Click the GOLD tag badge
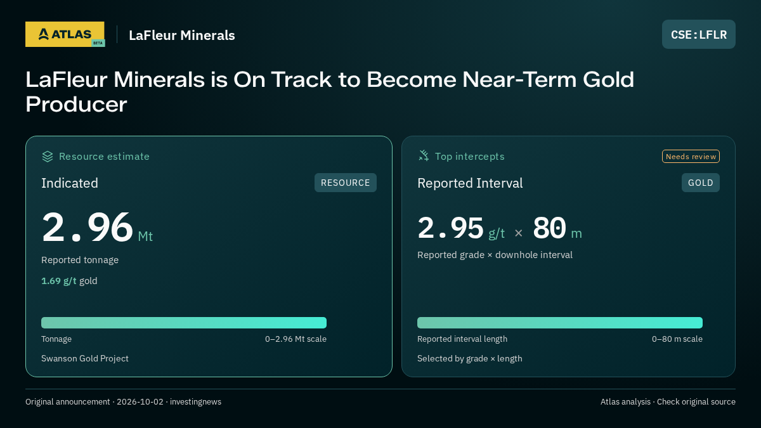The height and width of the screenshot is (428, 761). [x=701, y=183]
